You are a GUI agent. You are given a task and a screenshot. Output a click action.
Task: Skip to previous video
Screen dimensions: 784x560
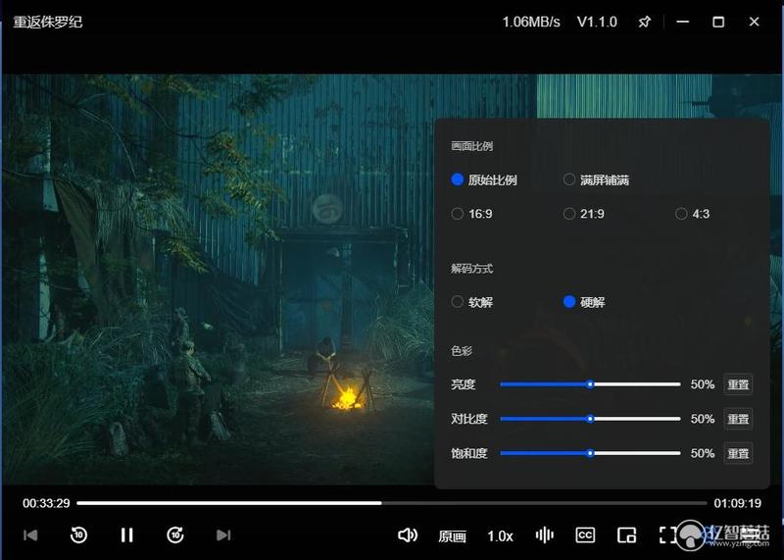[x=30, y=535]
